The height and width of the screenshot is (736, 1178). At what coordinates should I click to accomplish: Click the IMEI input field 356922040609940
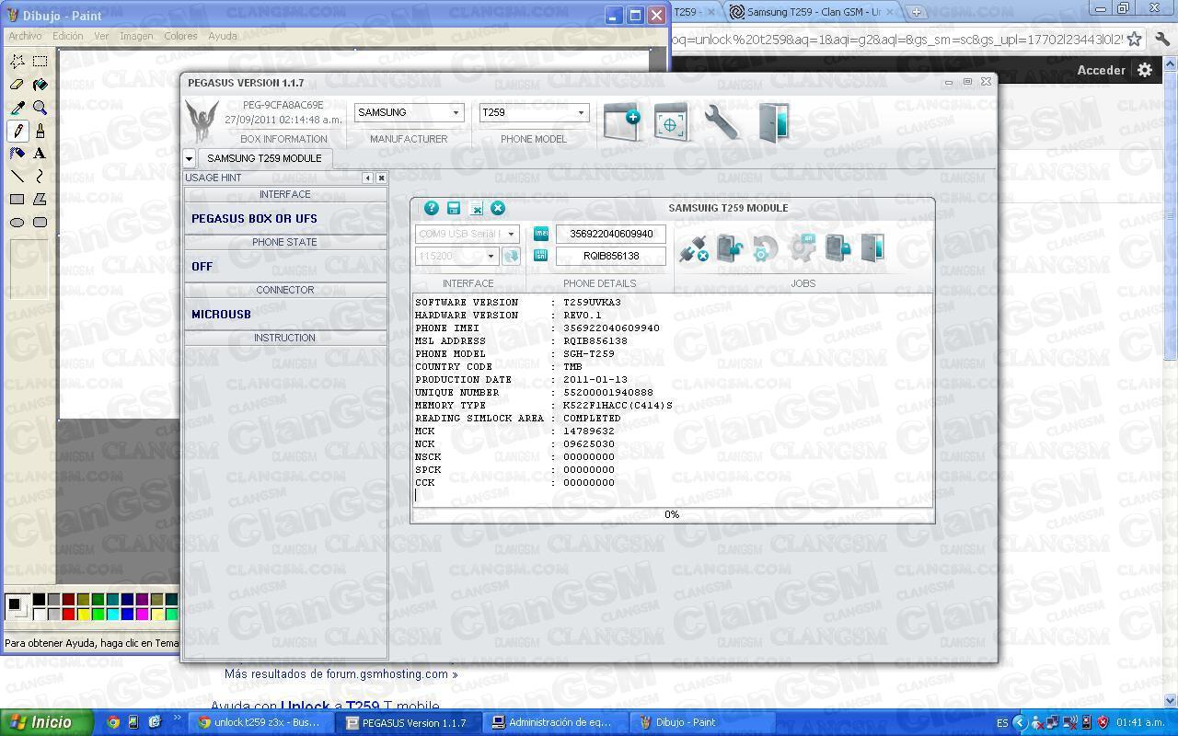pos(611,234)
